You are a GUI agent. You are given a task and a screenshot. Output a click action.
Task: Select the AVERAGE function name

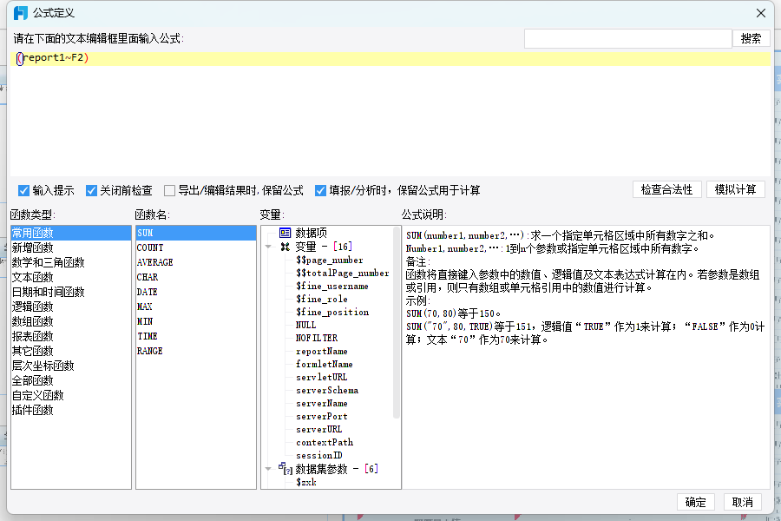155,262
